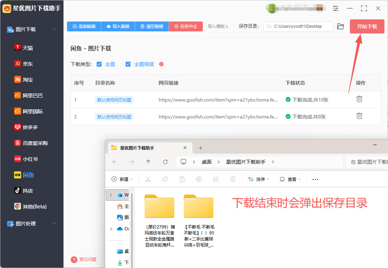
Task: Select the pictures (图) item in explorer tree
Action: click(x=123, y=217)
